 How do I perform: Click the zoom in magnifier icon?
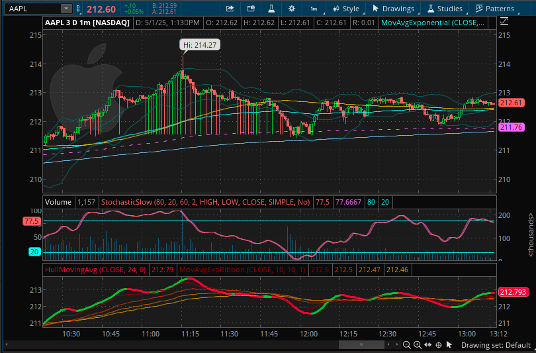pos(417,344)
